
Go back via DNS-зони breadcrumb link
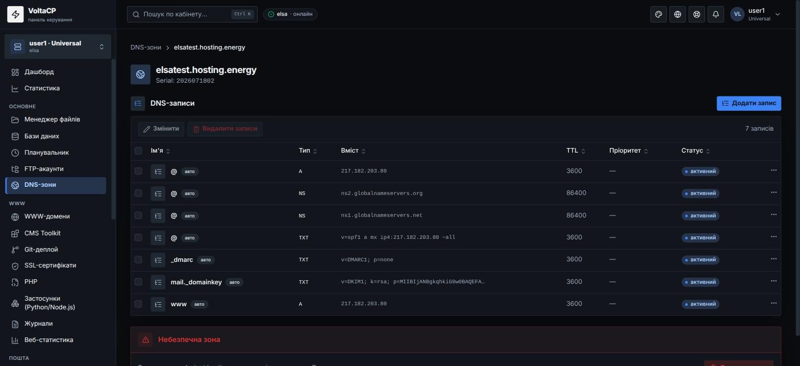click(146, 47)
